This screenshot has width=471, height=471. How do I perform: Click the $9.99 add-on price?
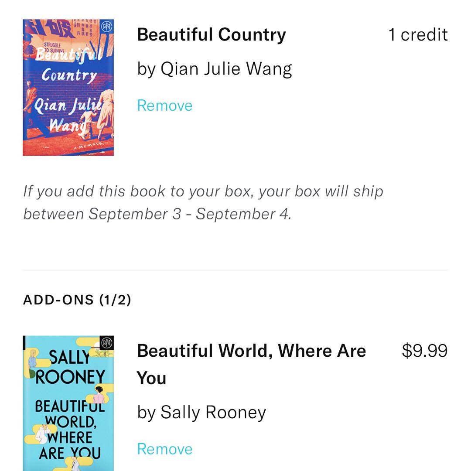pos(424,351)
